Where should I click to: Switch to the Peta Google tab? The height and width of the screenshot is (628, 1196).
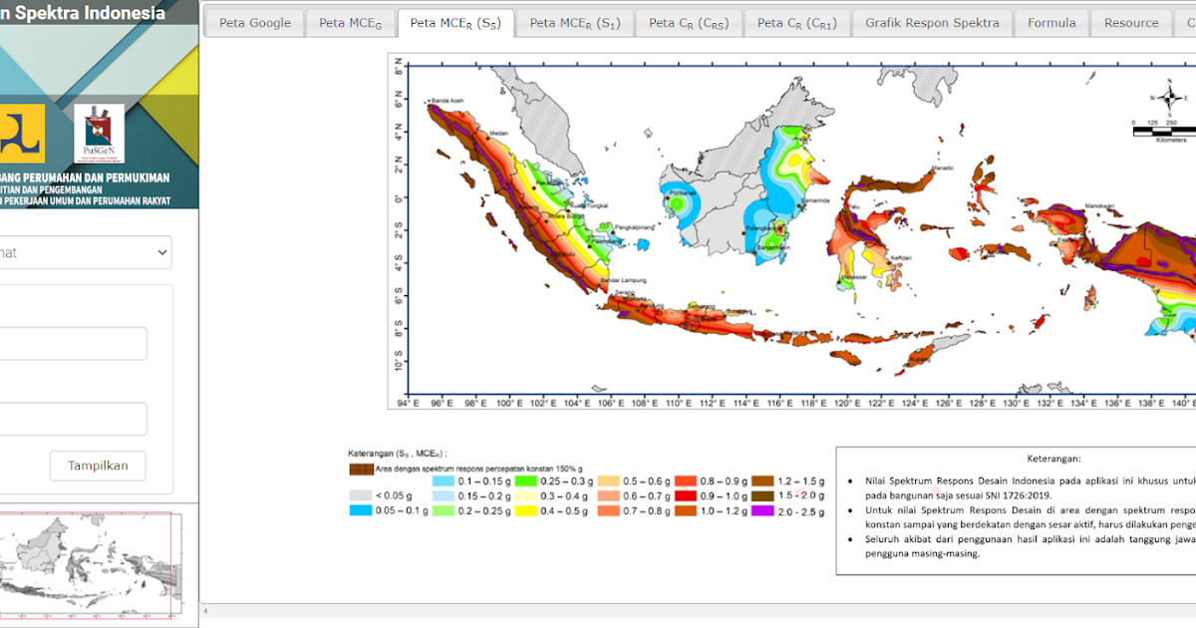click(x=254, y=22)
